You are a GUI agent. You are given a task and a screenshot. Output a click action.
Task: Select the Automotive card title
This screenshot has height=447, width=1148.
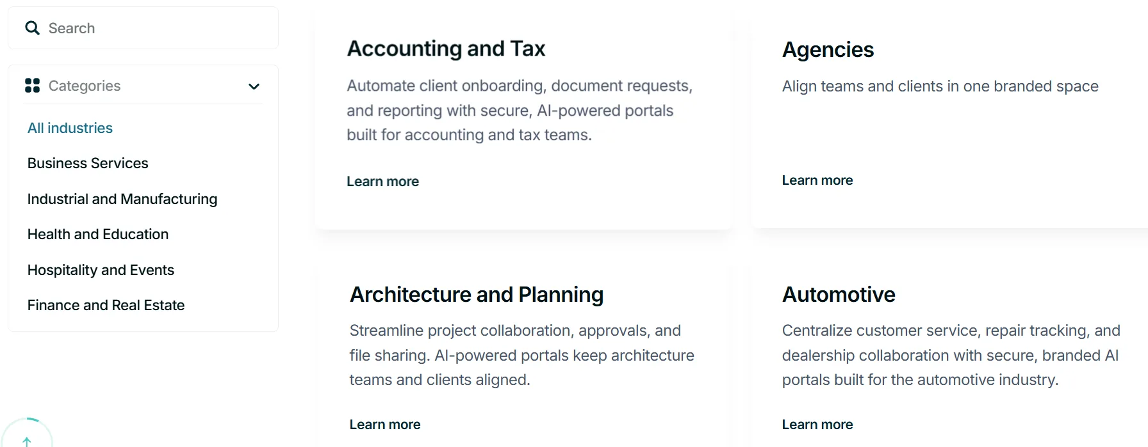tap(839, 295)
